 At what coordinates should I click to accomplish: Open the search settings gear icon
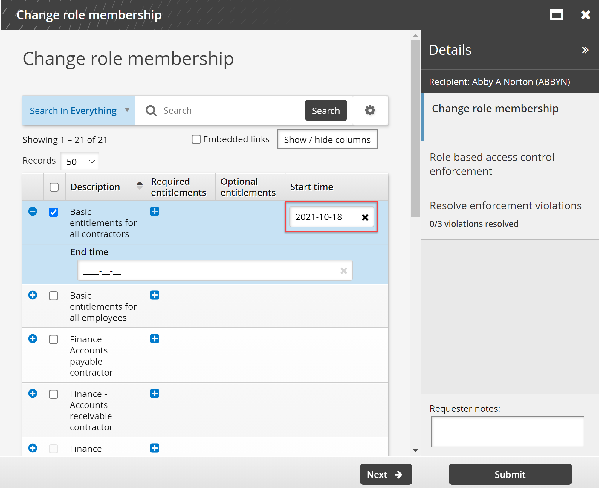(370, 110)
